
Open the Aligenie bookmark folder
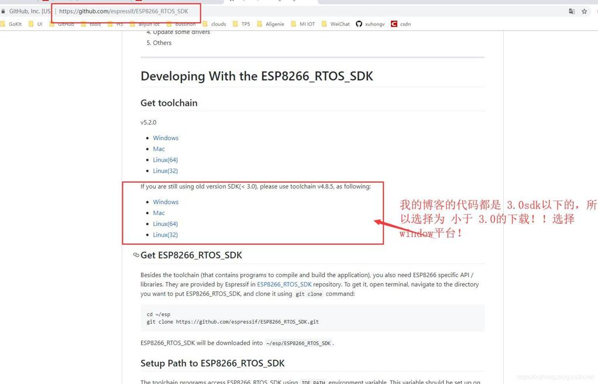(270, 24)
